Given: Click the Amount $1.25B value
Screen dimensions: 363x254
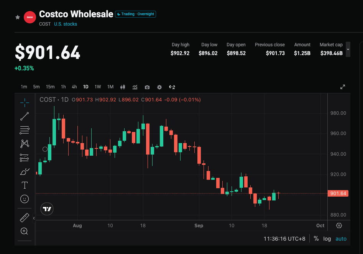Looking at the screenshot, I should tap(302, 54).
